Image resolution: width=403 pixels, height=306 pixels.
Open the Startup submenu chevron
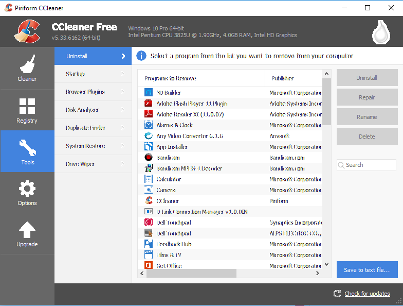(123, 74)
